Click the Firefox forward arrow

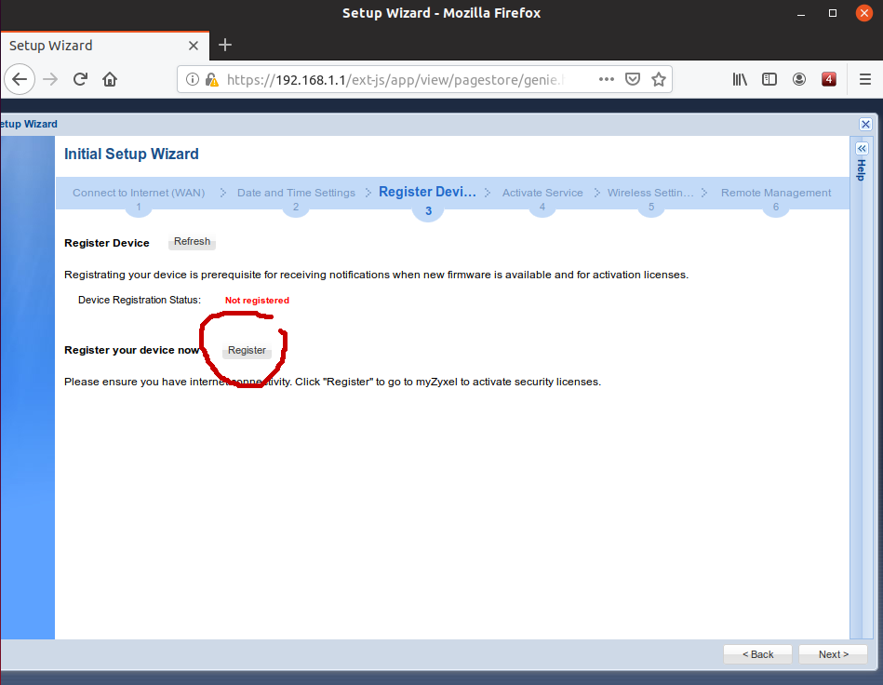pyautogui.click(x=50, y=79)
